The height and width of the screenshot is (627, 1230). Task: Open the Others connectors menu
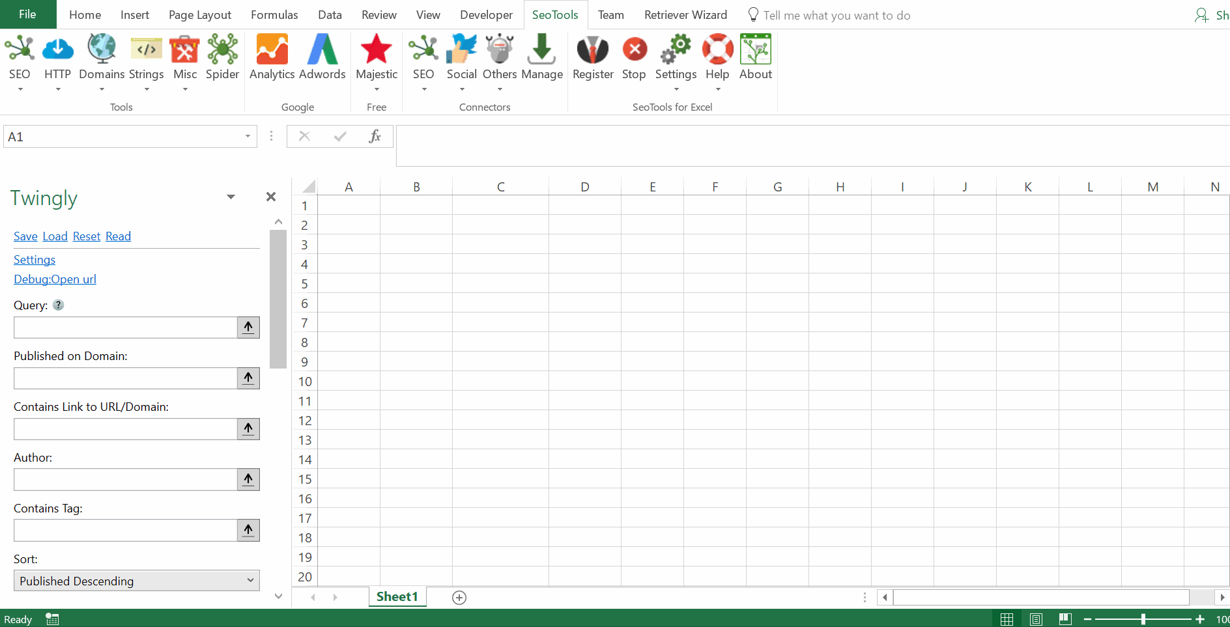tap(500, 62)
